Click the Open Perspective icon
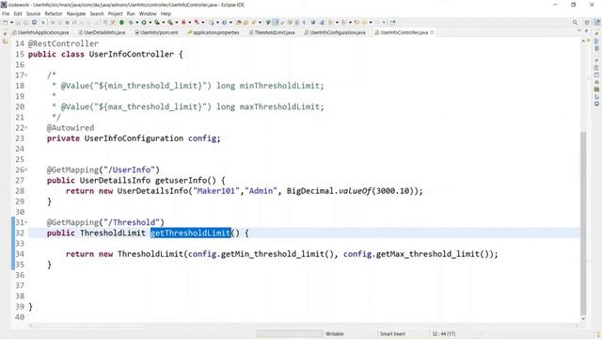The height and width of the screenshot is (339, 602). click(x=587, y=23)
